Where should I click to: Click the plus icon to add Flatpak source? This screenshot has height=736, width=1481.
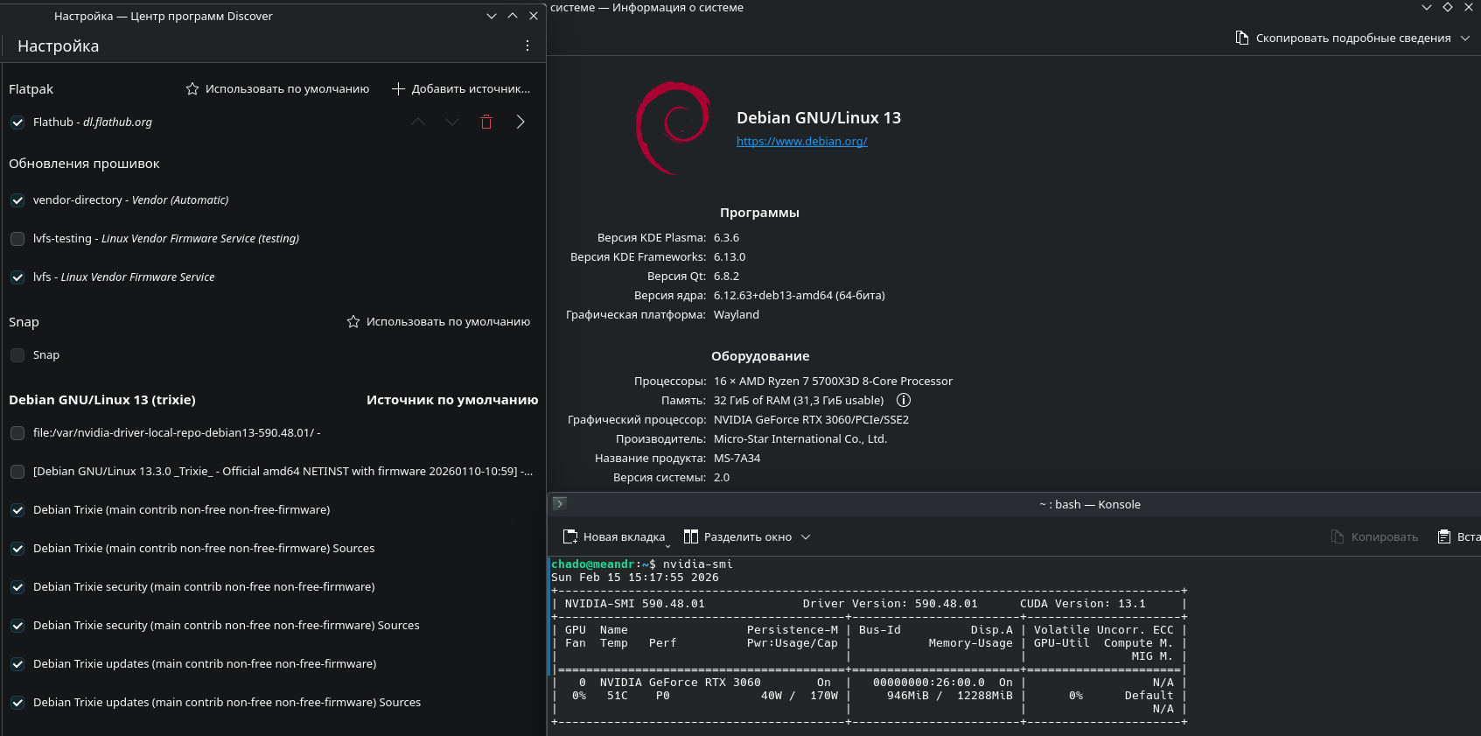click(x=399, y=89)
